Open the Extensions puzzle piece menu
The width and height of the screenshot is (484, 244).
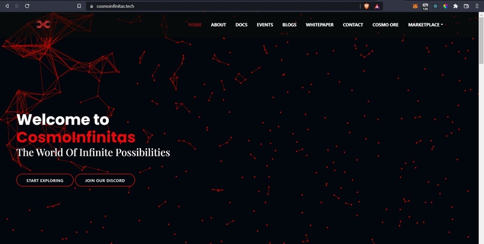click(x=456, y=6)
